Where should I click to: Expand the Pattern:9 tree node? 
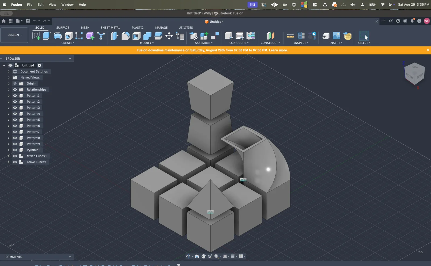tap(9, 144)
